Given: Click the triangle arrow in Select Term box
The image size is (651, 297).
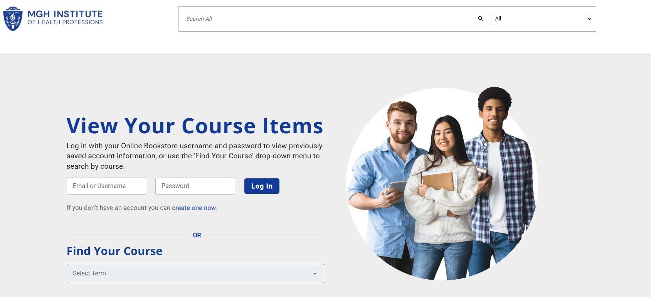Looking at the screenshot, I should [315, 274].
